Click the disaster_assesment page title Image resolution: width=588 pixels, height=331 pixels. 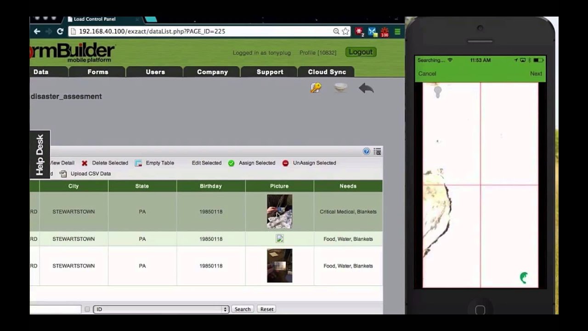66,97
